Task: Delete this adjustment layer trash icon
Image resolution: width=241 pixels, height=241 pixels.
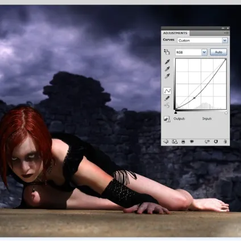Action: (x=225, y=142)
